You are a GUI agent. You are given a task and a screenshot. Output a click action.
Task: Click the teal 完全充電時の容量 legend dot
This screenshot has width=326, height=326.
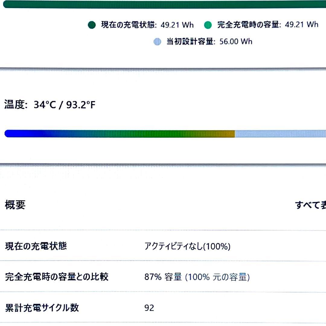[x=208, y=25]
